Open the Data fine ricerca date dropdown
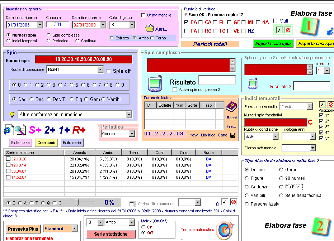 coord(103,25)
